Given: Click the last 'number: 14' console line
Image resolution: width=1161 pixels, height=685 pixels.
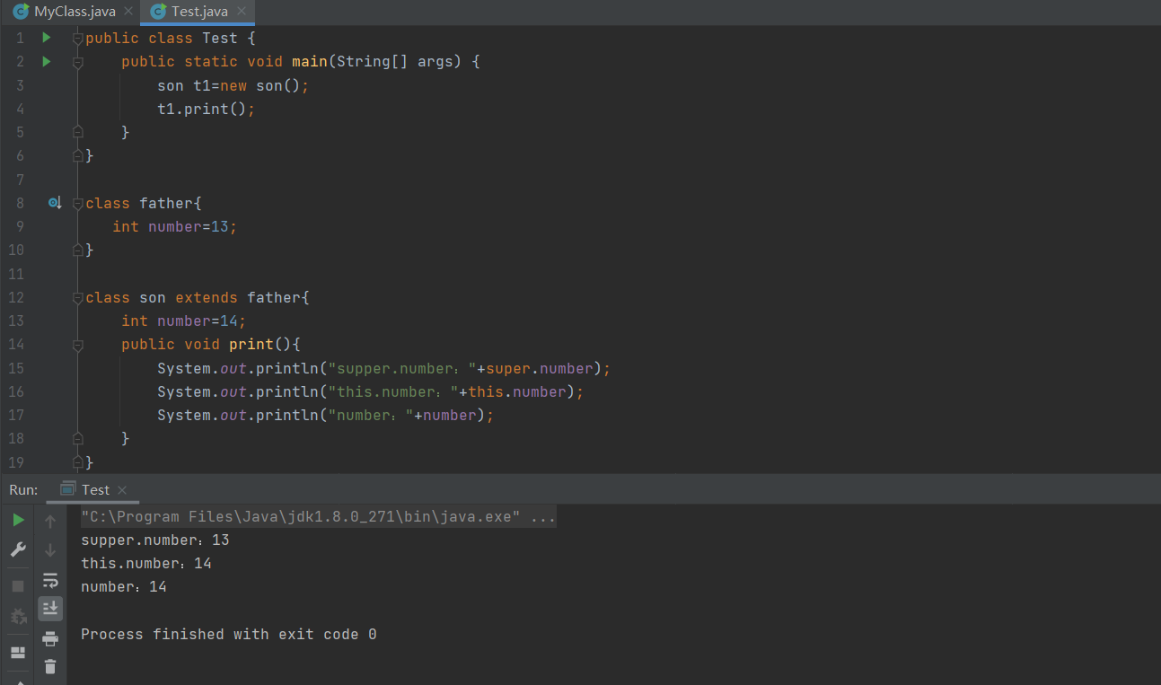Looking at the screenshot, I should [x=124, y=587].
